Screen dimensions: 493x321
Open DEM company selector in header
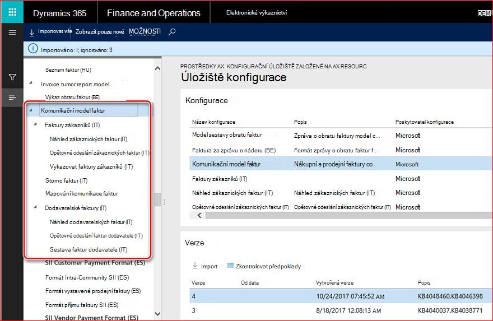(x=485, y=13)
